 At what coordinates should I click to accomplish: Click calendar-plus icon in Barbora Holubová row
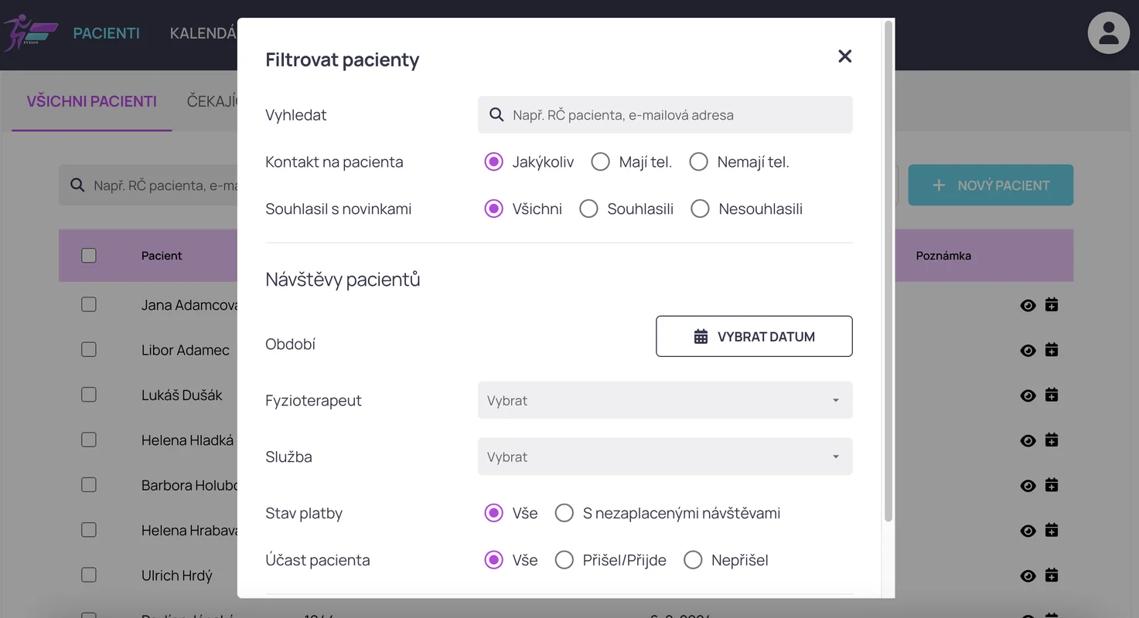coord(1052,485)
